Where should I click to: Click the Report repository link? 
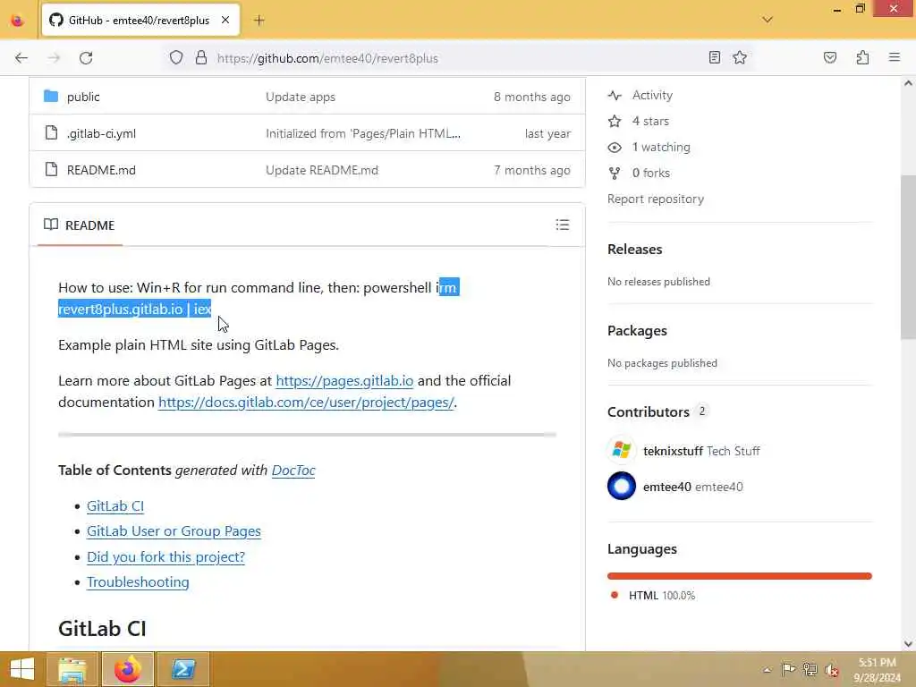(656, 199)
